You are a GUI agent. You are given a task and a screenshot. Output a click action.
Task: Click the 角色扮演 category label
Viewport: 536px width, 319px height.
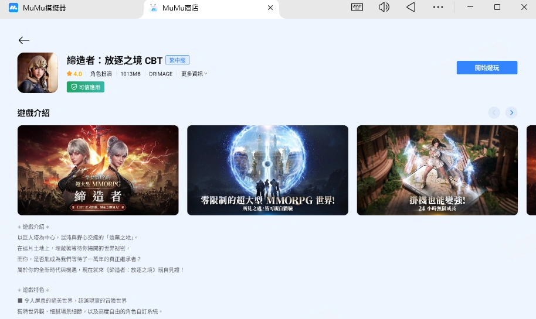coord(101,74)
